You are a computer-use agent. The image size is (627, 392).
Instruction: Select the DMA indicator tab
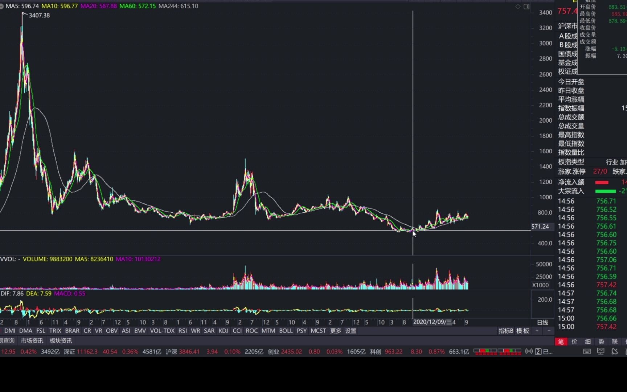pos(26,331)
